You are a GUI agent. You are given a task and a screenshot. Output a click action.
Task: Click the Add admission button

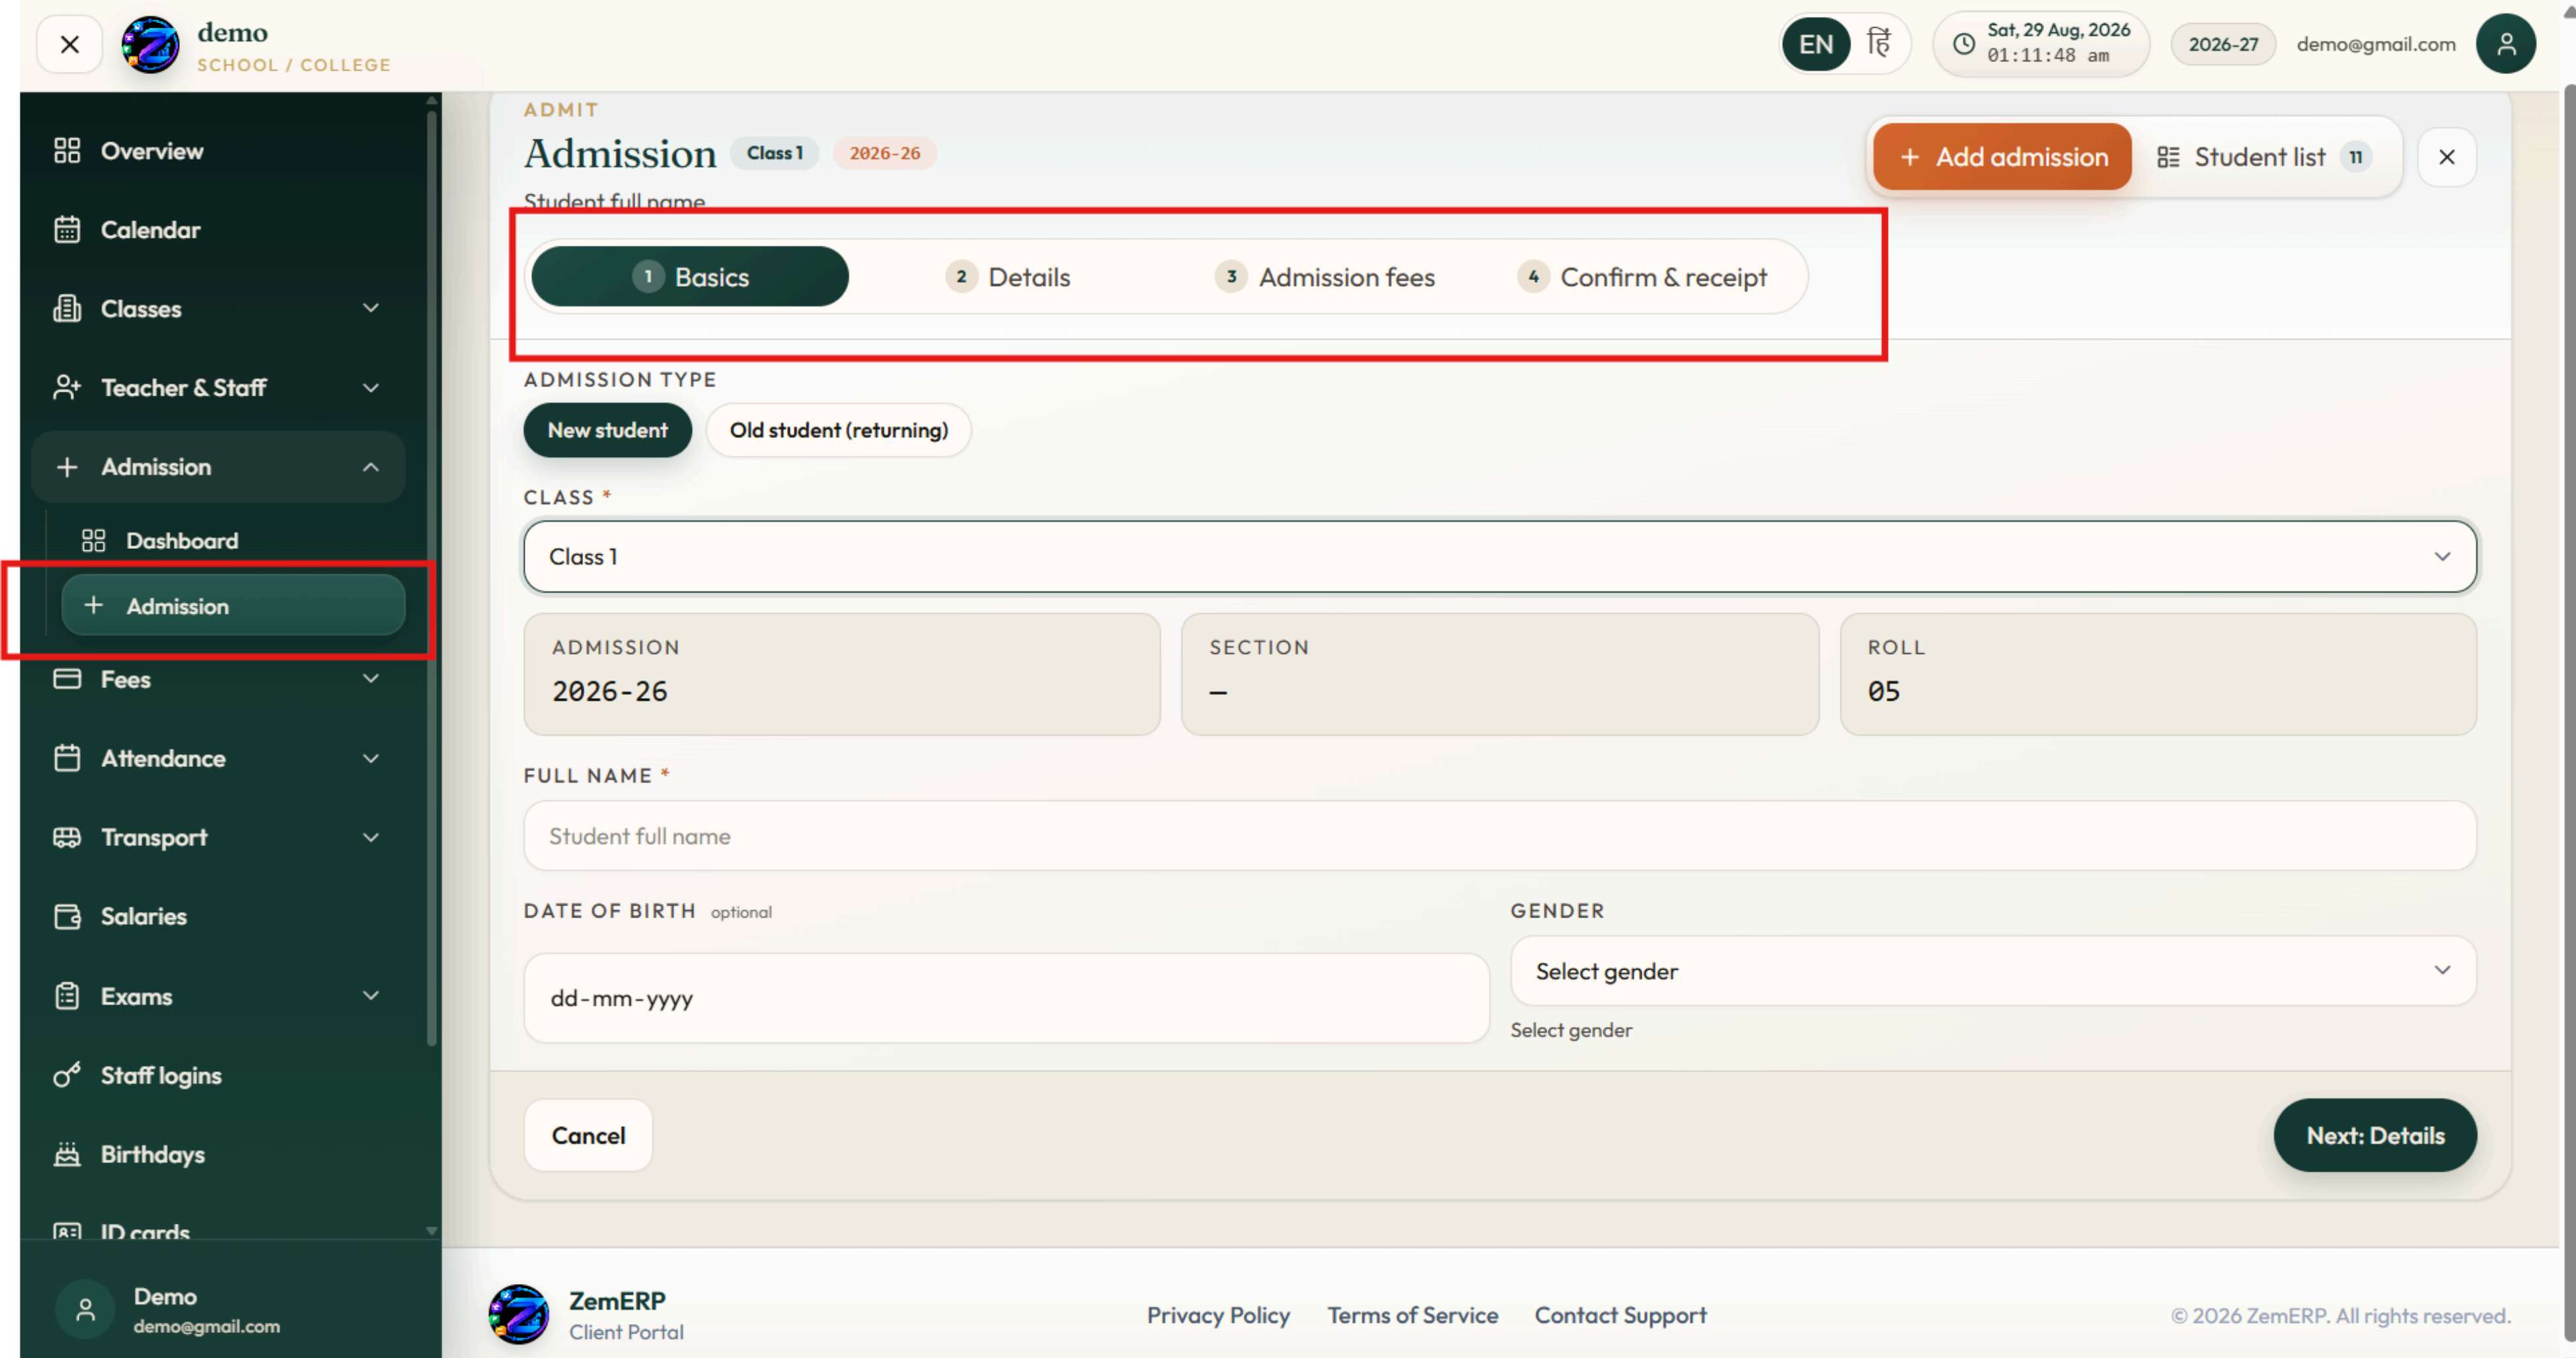(2002, 157)
